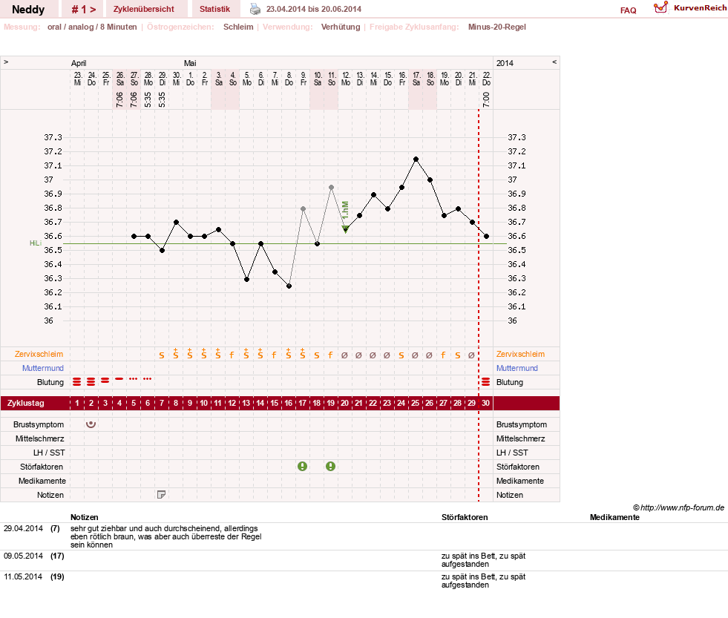Click the left Muttermund row label
The image size is (728, 618).
tap(43, 368)
